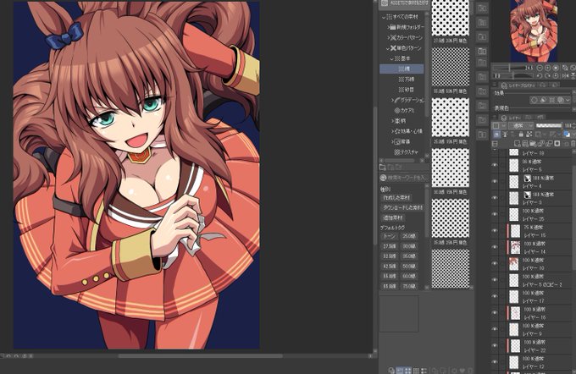Create new raster layer
The width and height of the screenshot is (576, 374).
tap(518, 144)
